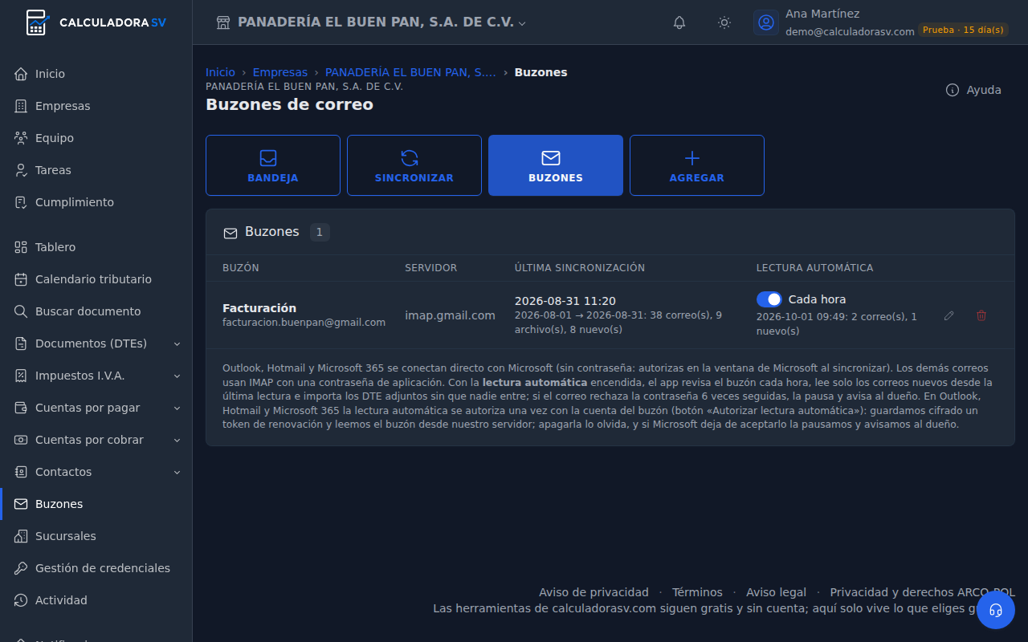Click the Equipo people icon in sidebar
The image size is (1028, 642).
(x=21, y=138)
